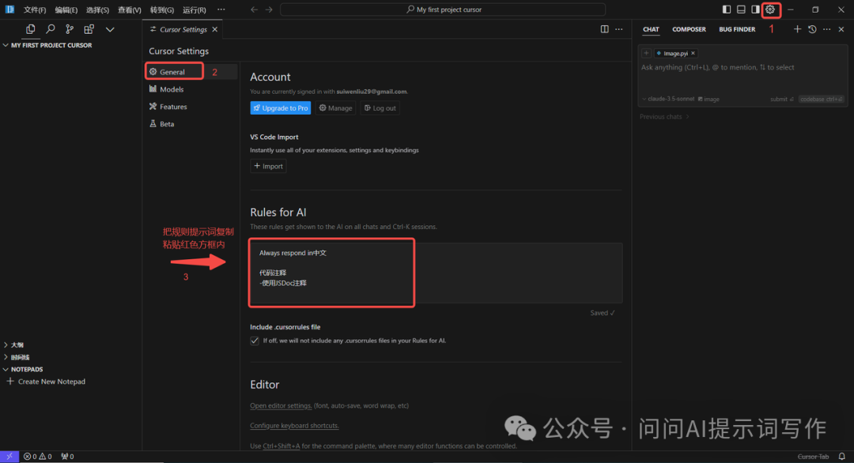The height and width of the screenshot is (463, 854).
Task: Click submit in chat input
Action: pos(781,99)
